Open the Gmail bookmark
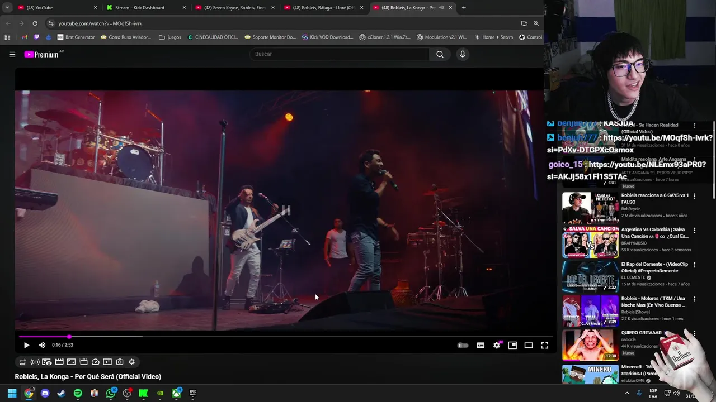 coord(25,37)
